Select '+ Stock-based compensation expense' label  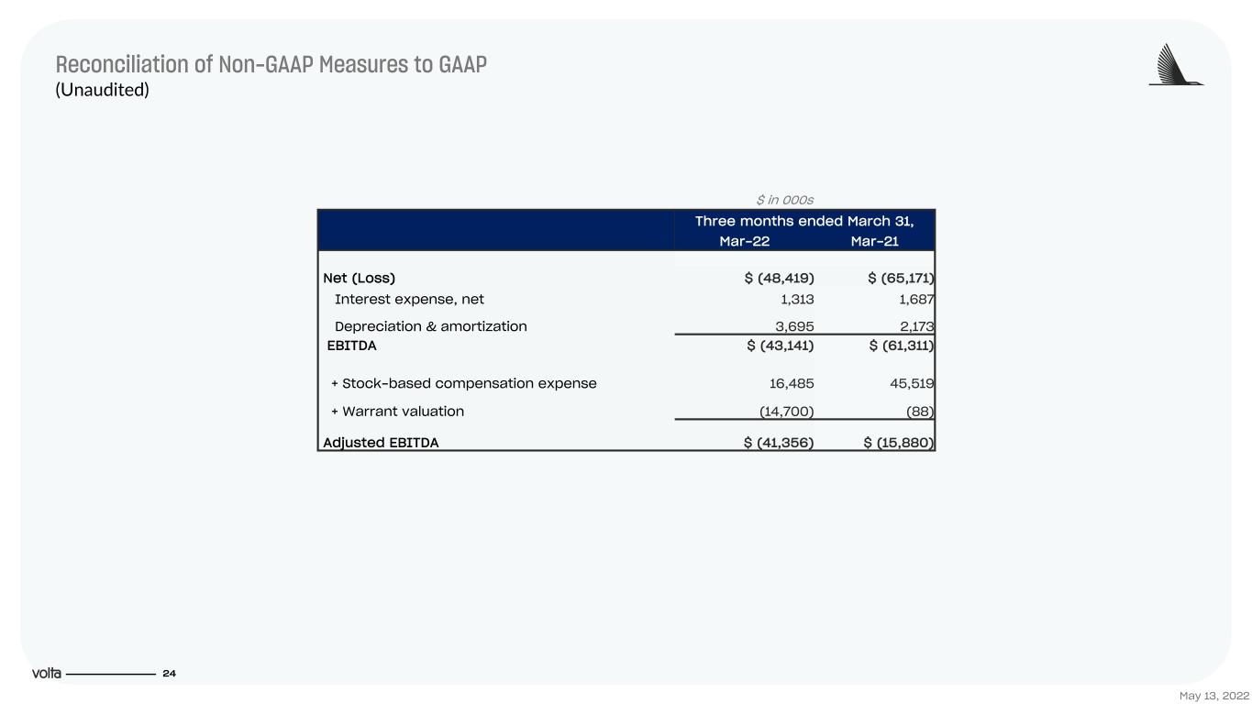(464, 383)
